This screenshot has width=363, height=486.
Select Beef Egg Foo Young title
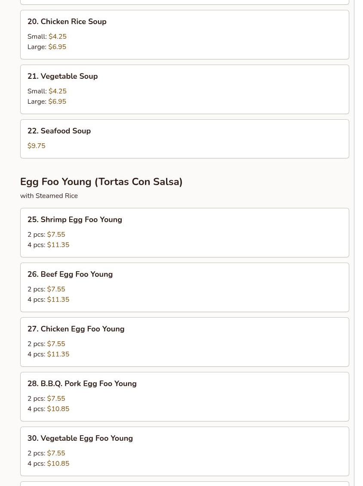pos(70,274)
